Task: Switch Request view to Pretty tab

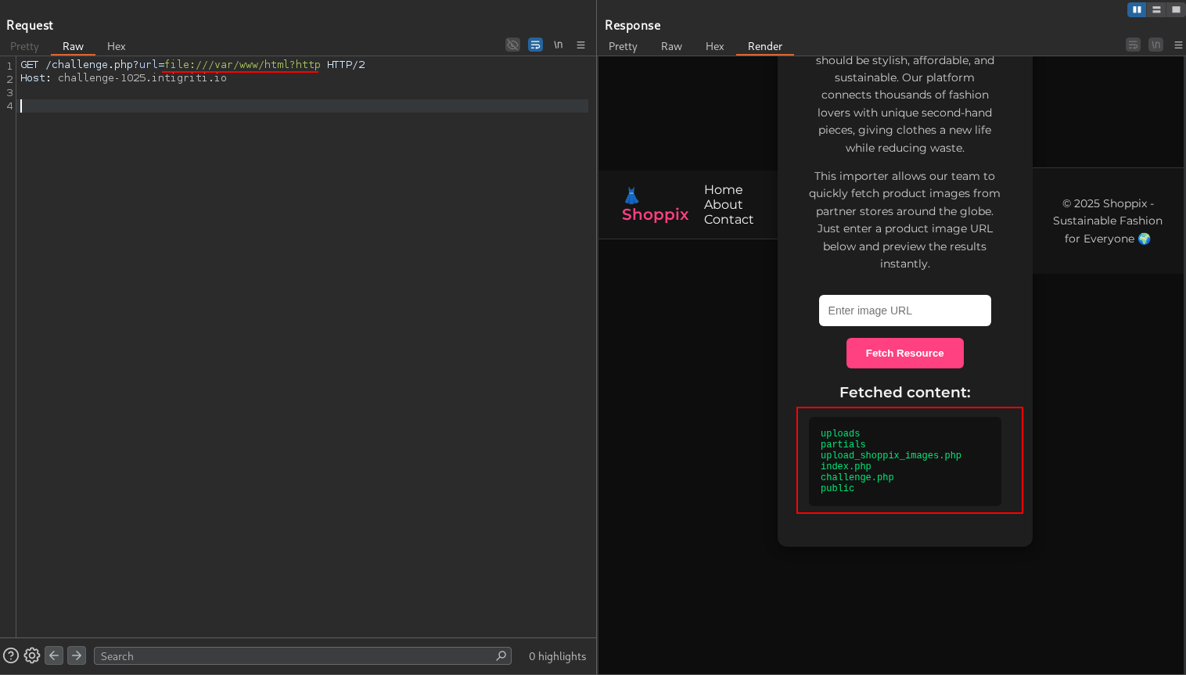Action: (x=24, y=46)
